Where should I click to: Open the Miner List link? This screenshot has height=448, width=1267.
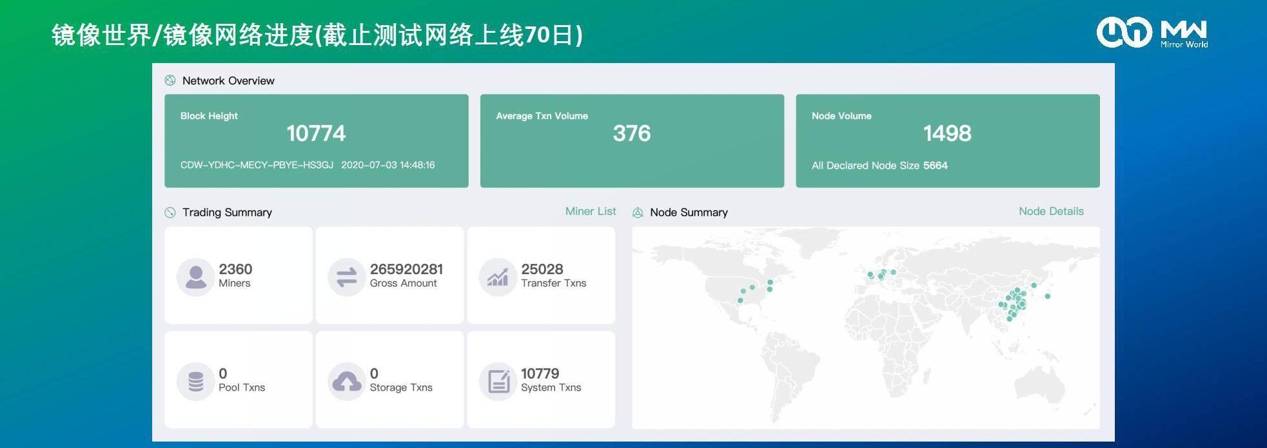(590, 211)
